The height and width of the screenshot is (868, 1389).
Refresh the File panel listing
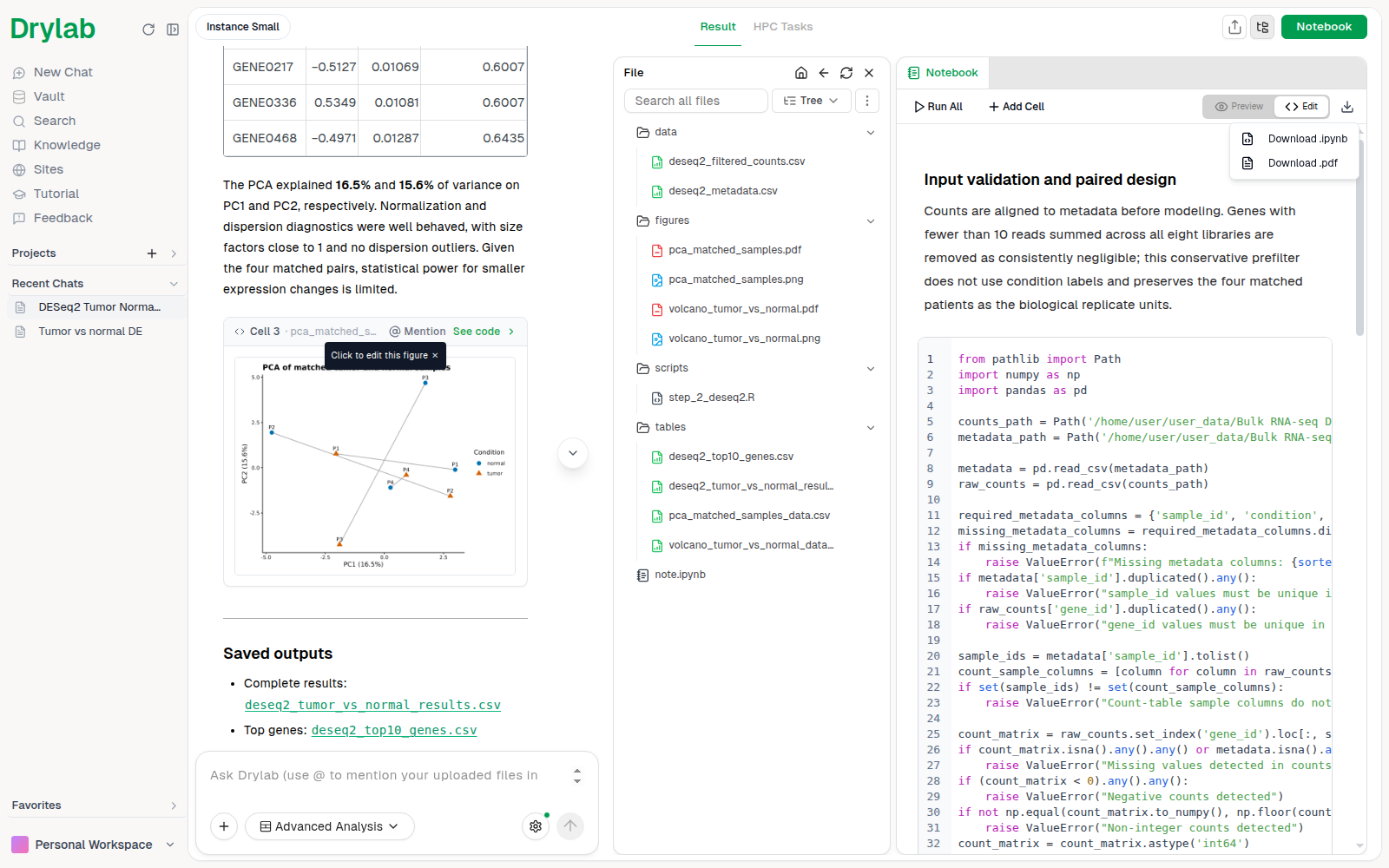846,73
